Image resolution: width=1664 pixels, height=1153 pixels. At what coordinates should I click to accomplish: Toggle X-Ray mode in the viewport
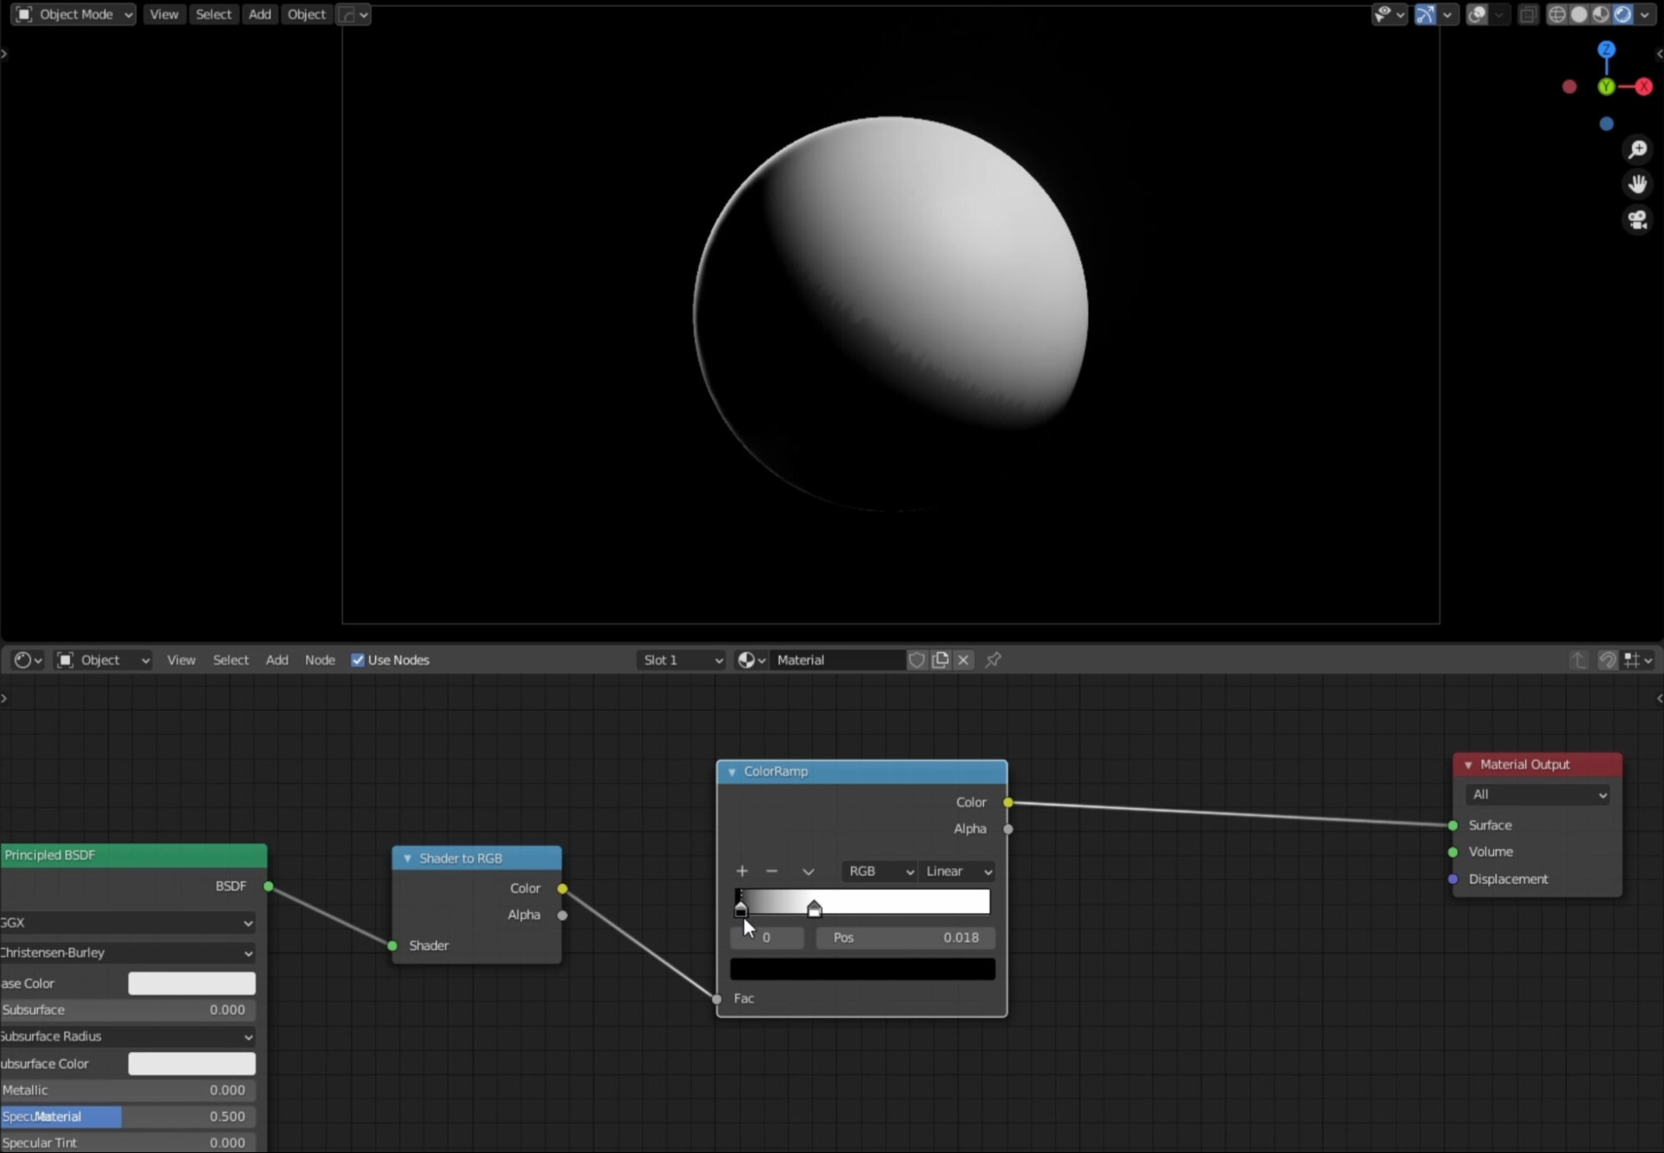(x=1529, y=14)
